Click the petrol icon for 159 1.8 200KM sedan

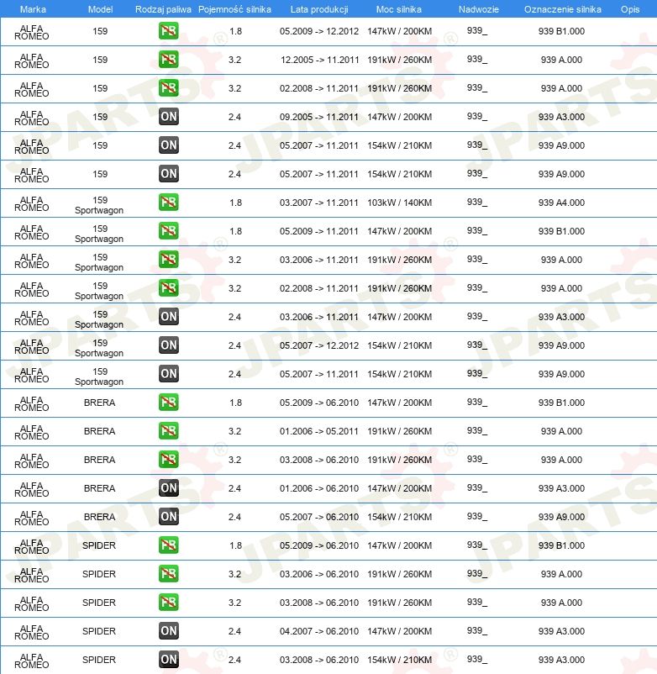[x=168, y=31]
